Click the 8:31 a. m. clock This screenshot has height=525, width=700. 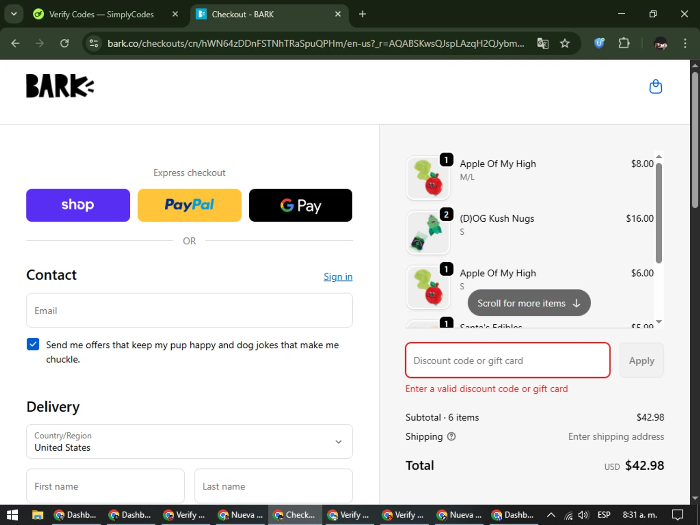(x=640, y=515)
